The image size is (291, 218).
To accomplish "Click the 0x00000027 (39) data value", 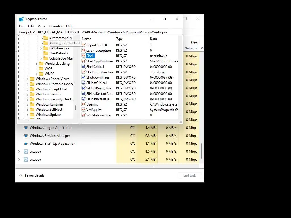I will [x=162, y=77].
